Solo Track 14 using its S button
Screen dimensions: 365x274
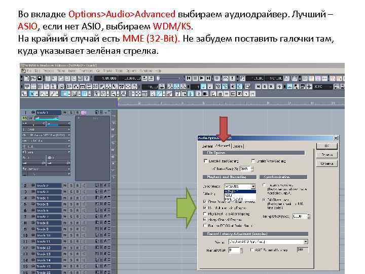[71, 260]
